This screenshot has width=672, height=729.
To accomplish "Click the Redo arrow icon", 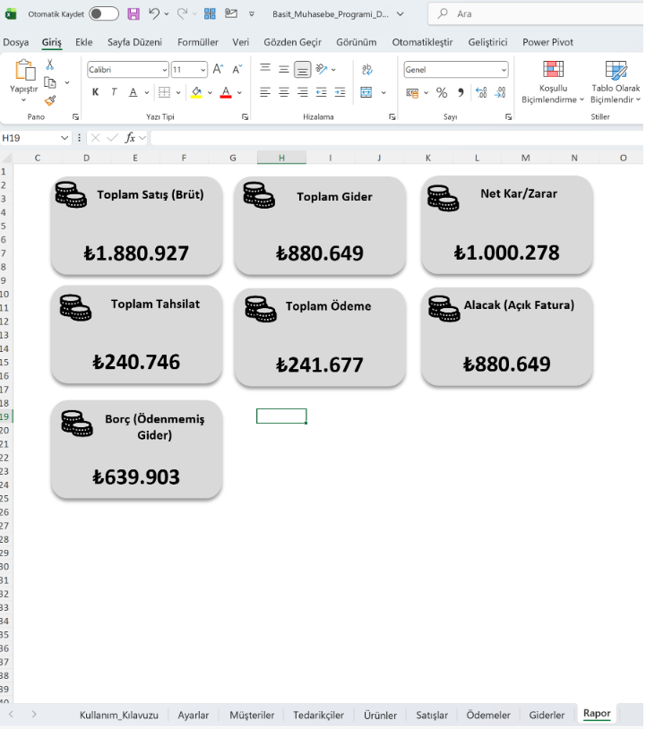I will (x=182, y=14).
